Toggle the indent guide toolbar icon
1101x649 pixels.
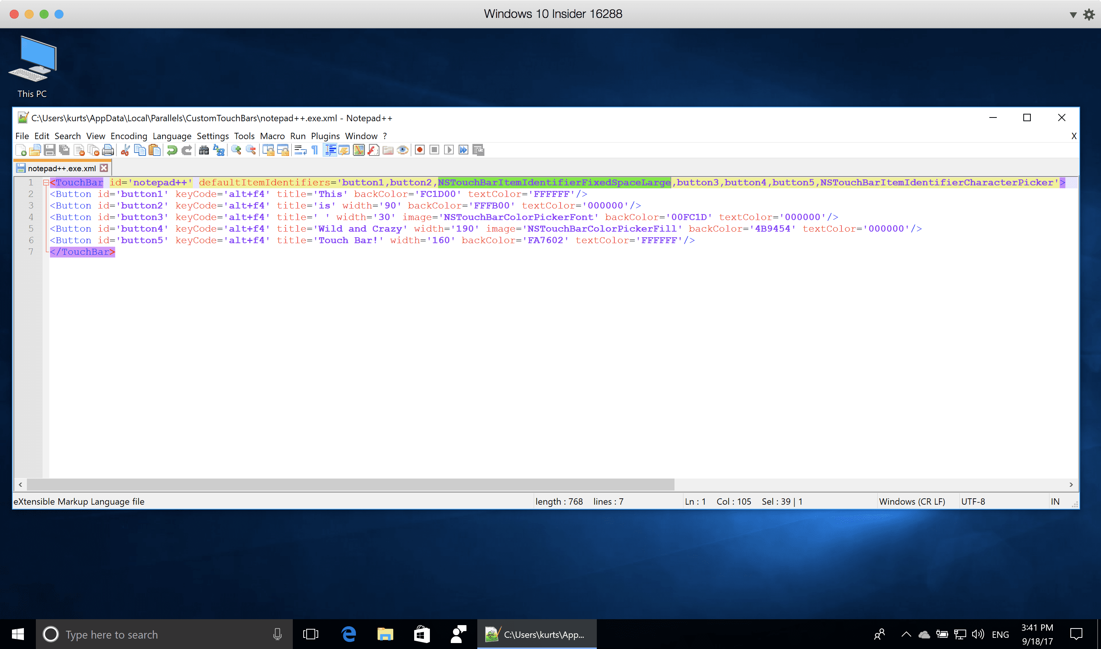pyautogui.click(x=330, y=150)
